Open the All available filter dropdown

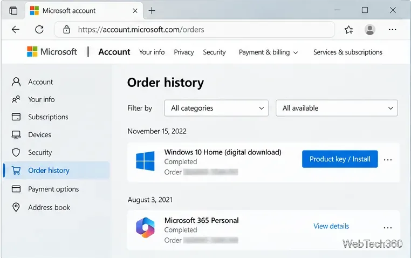coord(337,108)
